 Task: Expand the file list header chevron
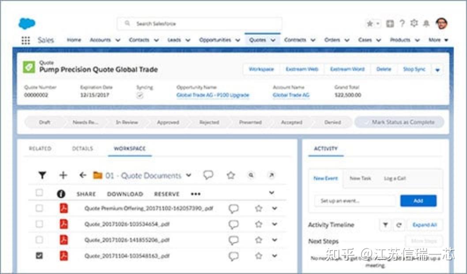(271, 193)
